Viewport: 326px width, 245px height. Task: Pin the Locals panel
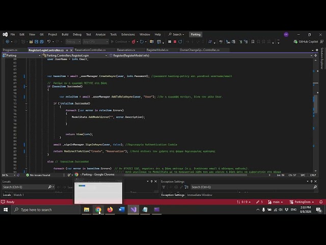coord(152,182)
